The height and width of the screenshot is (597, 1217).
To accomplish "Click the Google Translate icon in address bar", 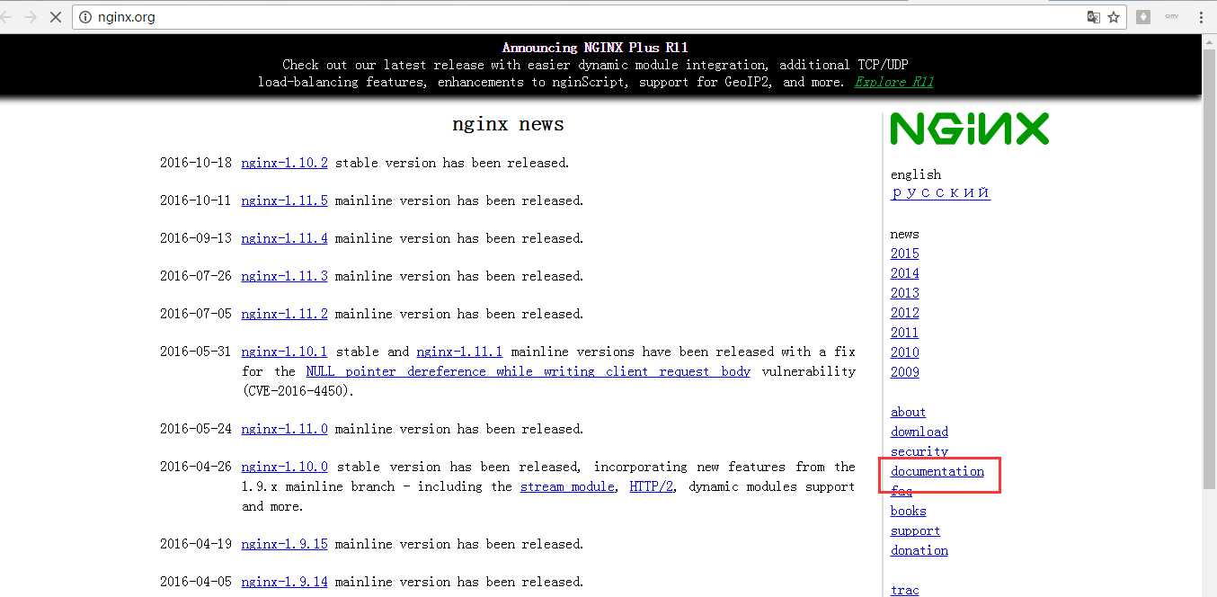I will point(1093,17).
